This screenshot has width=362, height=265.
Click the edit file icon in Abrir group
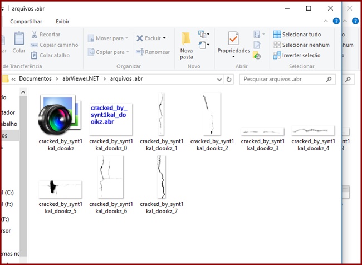257,45
